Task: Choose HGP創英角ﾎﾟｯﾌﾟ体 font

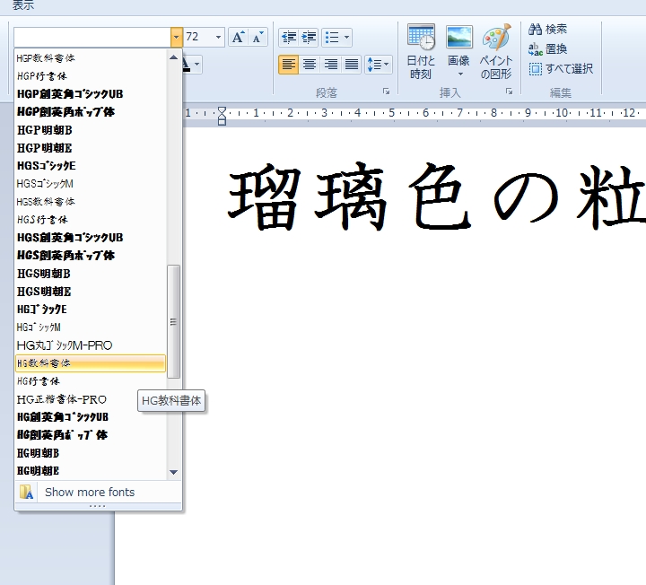Action: point(91,112)
